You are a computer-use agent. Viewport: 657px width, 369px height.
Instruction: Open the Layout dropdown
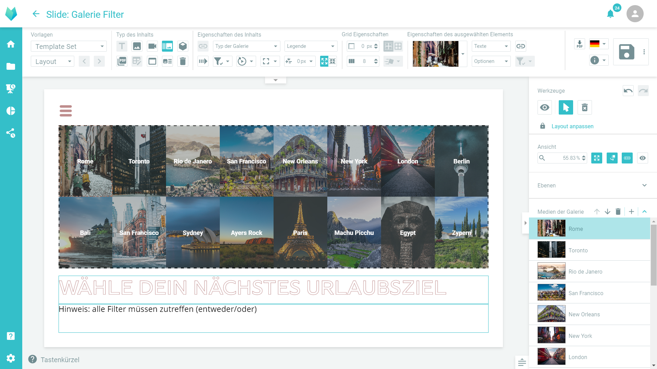point(52,61)
